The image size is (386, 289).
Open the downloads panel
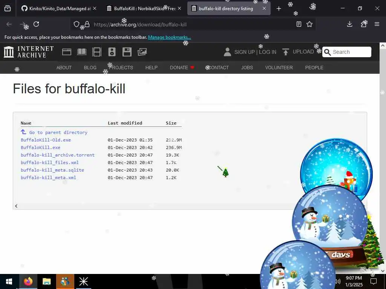click(349, 24)
